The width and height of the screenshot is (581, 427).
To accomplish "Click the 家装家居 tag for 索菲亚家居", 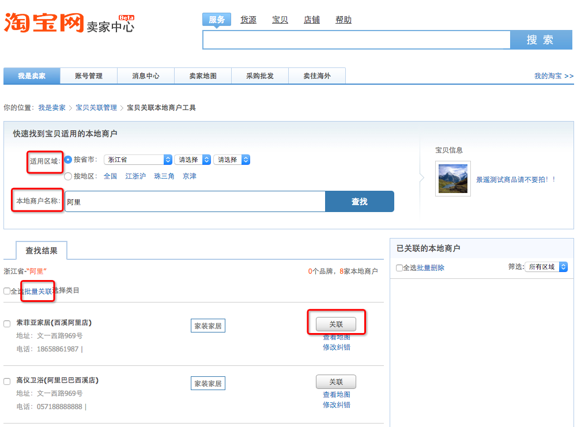I will 208,326.
